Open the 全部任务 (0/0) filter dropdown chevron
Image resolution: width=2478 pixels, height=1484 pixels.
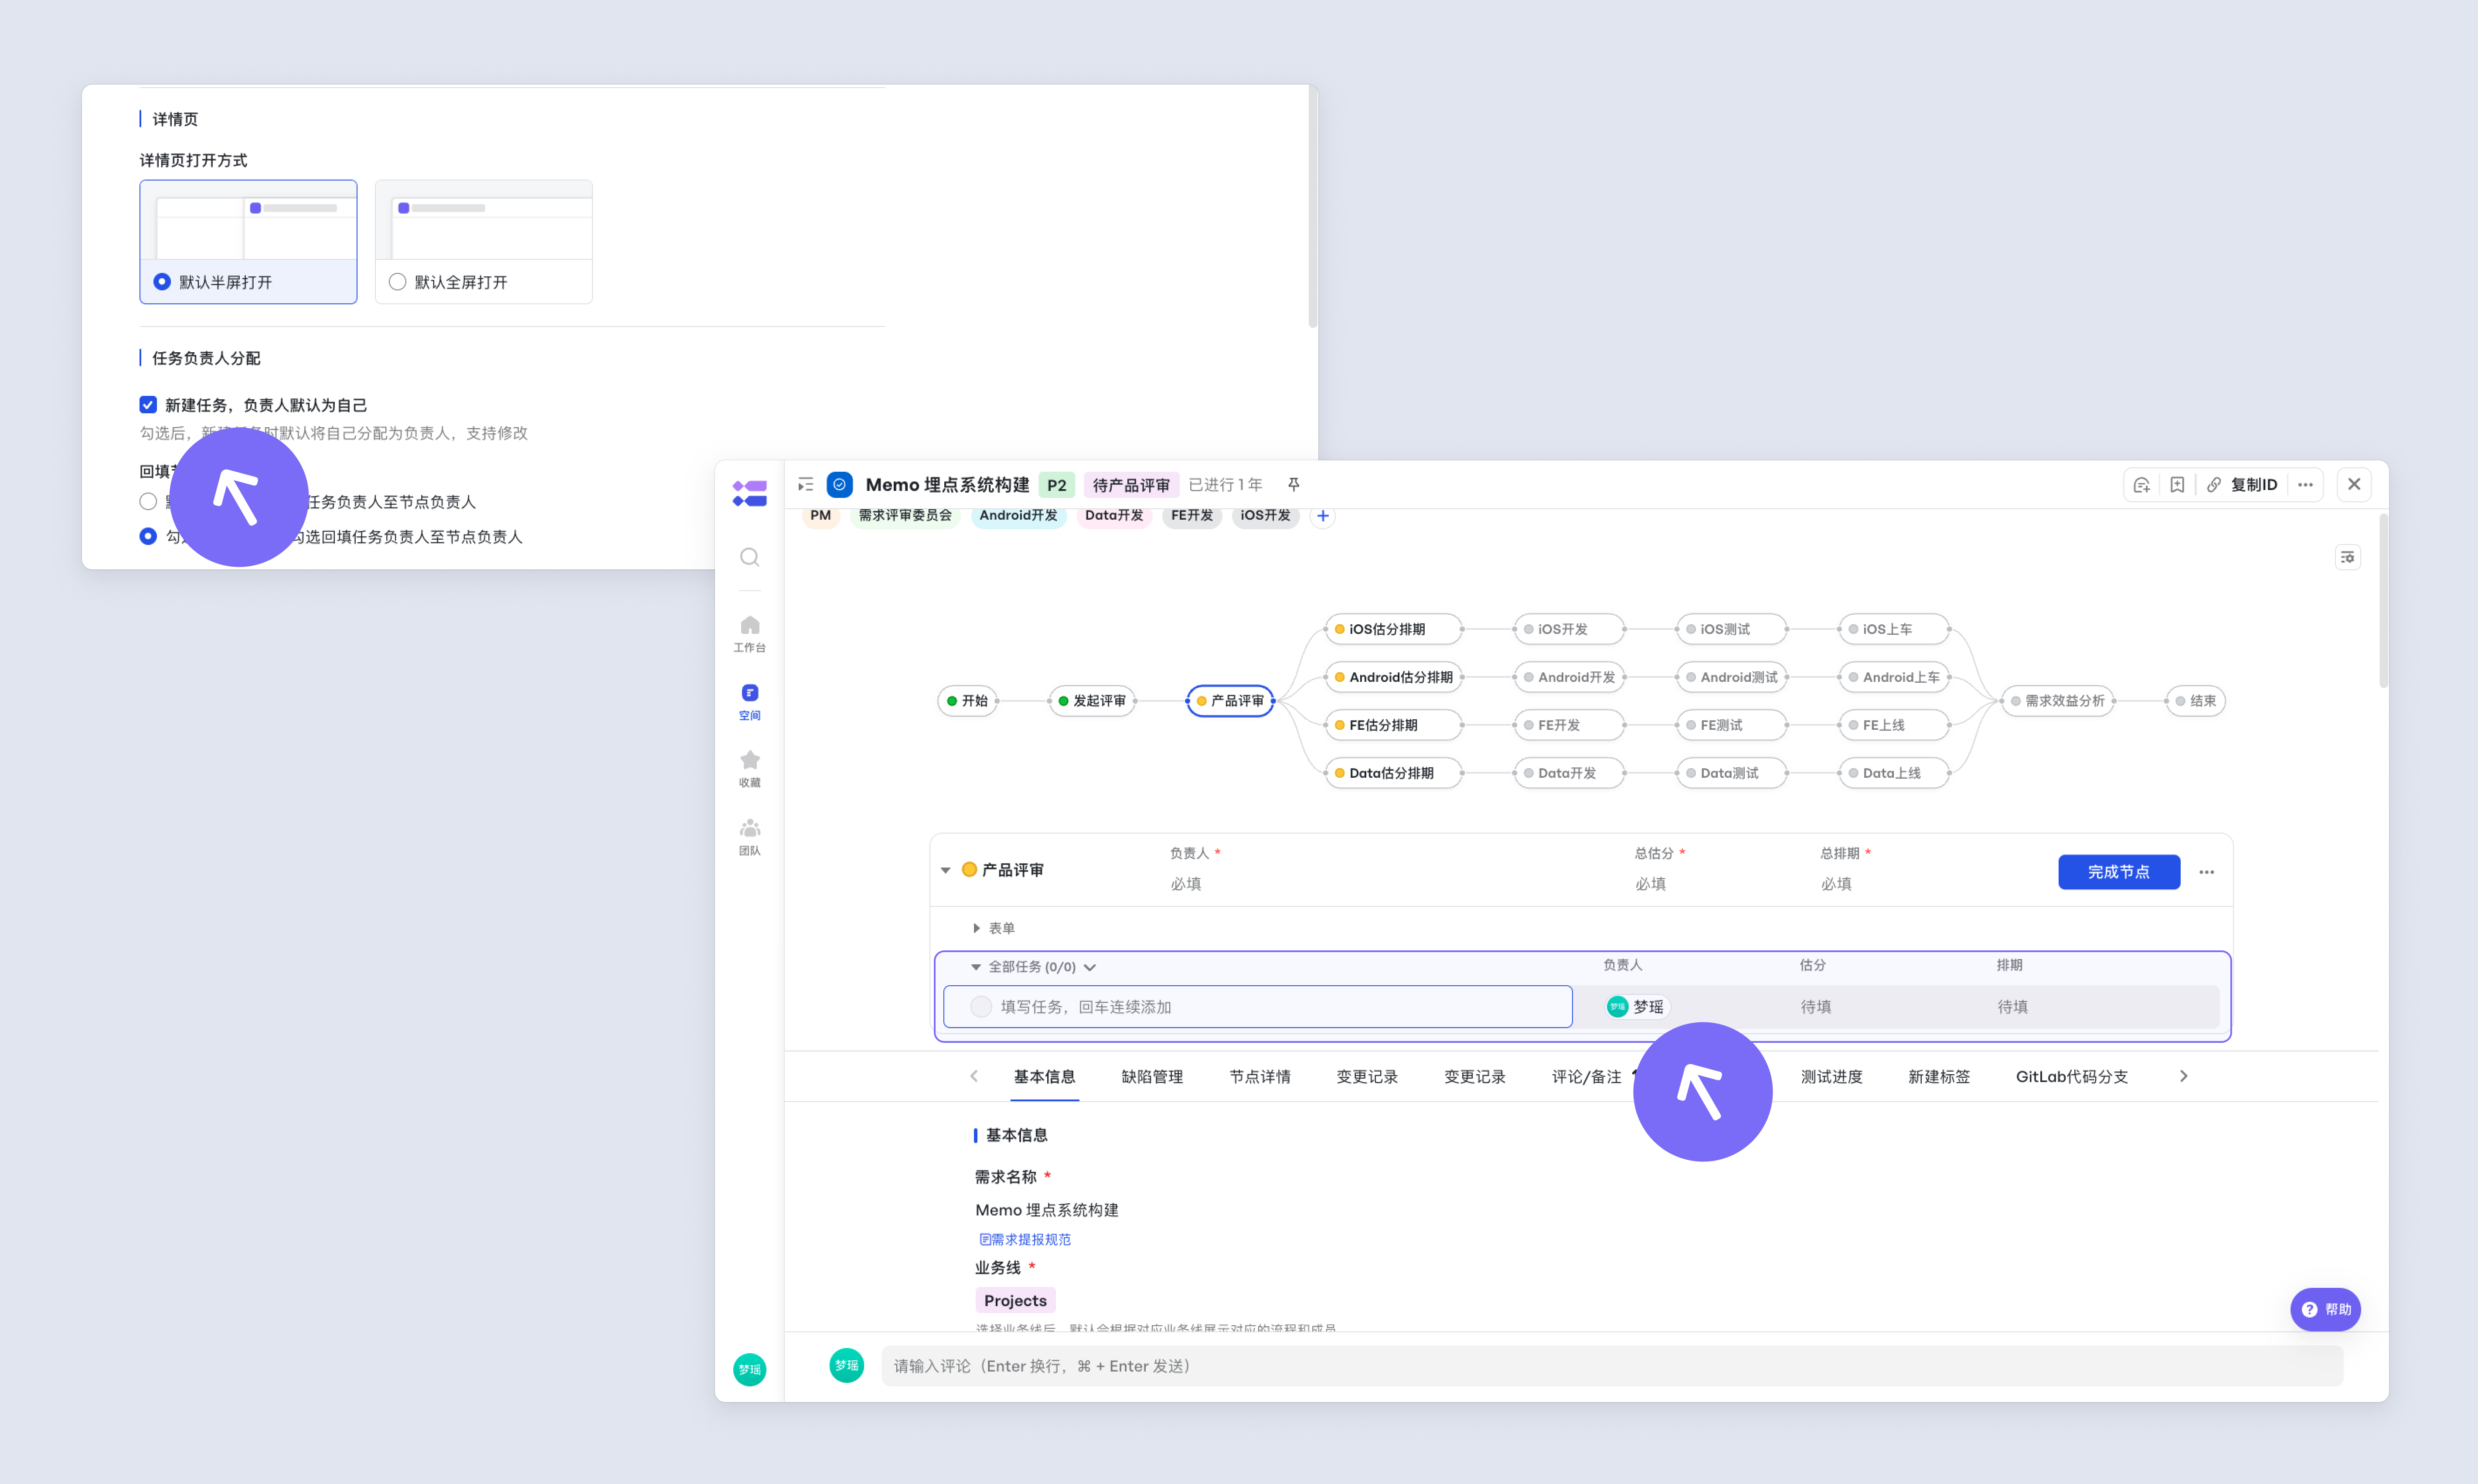point(1090,967)
